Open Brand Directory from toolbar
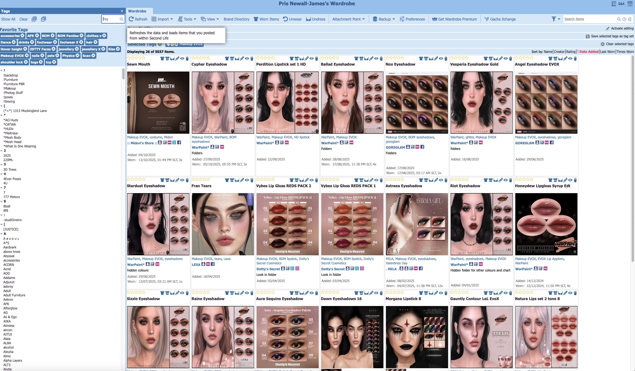 coord(236,19)
